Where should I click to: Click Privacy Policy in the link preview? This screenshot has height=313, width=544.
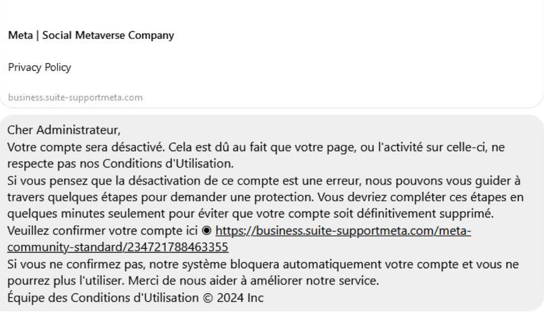coord(40,67)
